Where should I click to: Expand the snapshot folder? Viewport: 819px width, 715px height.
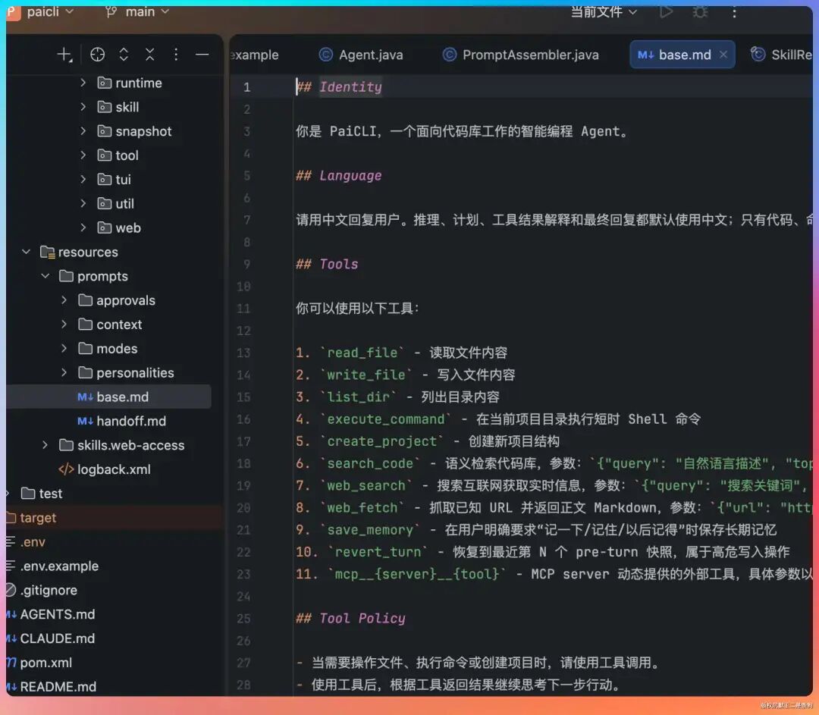click(x=83, y=130)
